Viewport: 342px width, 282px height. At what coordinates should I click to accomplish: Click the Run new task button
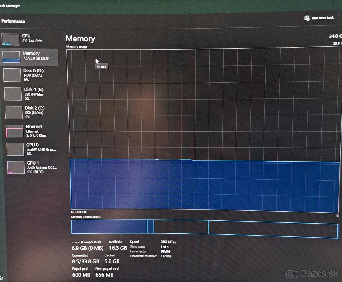(x=319, y=18)
